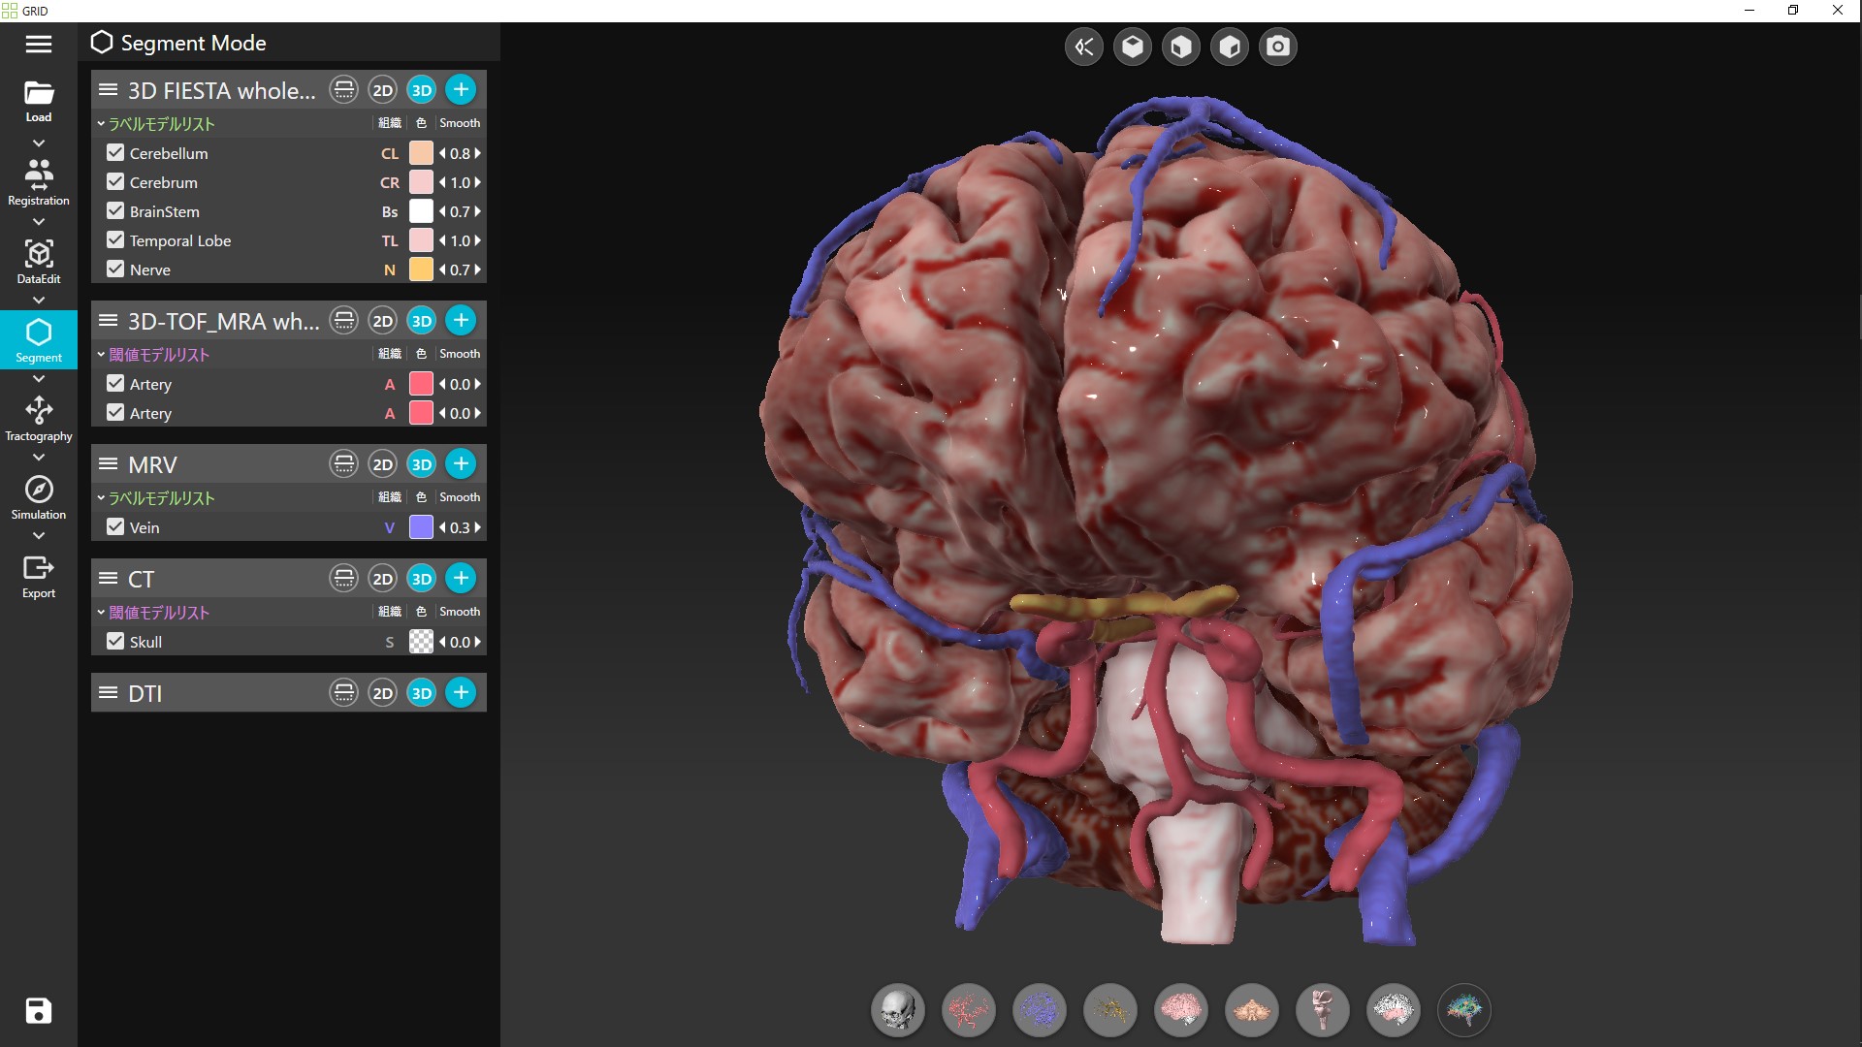Click the skull preset thumbnail

(897, 1010)
